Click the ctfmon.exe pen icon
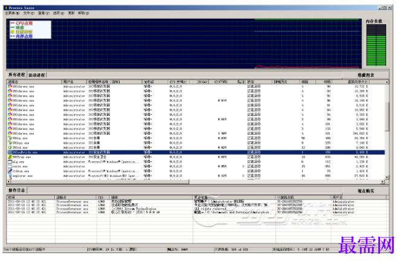The height and width of the screenshot is (264, 406). (10, 171)
